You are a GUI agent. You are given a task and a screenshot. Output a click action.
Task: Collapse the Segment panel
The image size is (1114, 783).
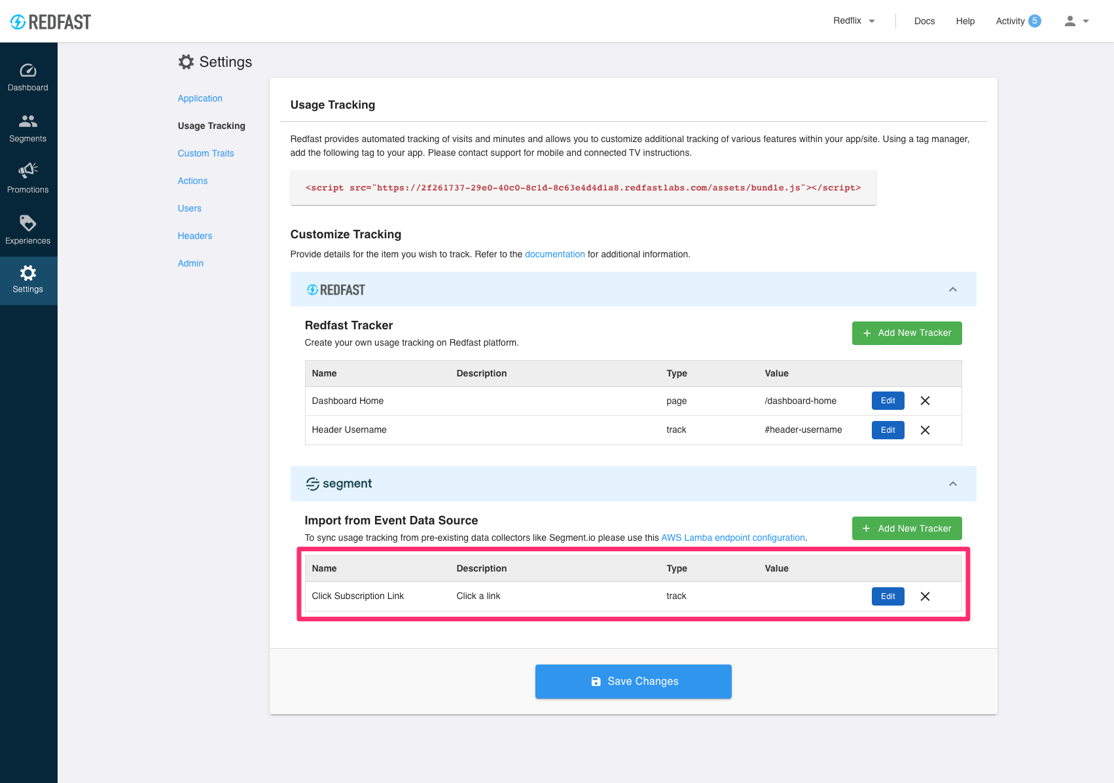(x=953, y=484)
